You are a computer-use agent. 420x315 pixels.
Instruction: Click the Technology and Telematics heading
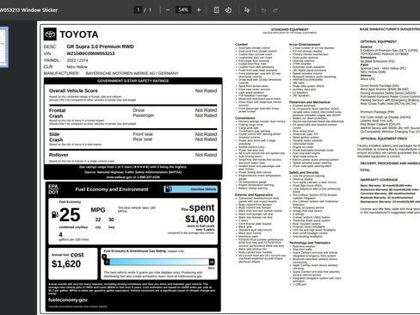(x=310, y=243)
